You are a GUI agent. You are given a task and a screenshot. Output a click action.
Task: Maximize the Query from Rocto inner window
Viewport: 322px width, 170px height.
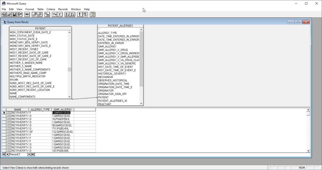pos(298,22)
